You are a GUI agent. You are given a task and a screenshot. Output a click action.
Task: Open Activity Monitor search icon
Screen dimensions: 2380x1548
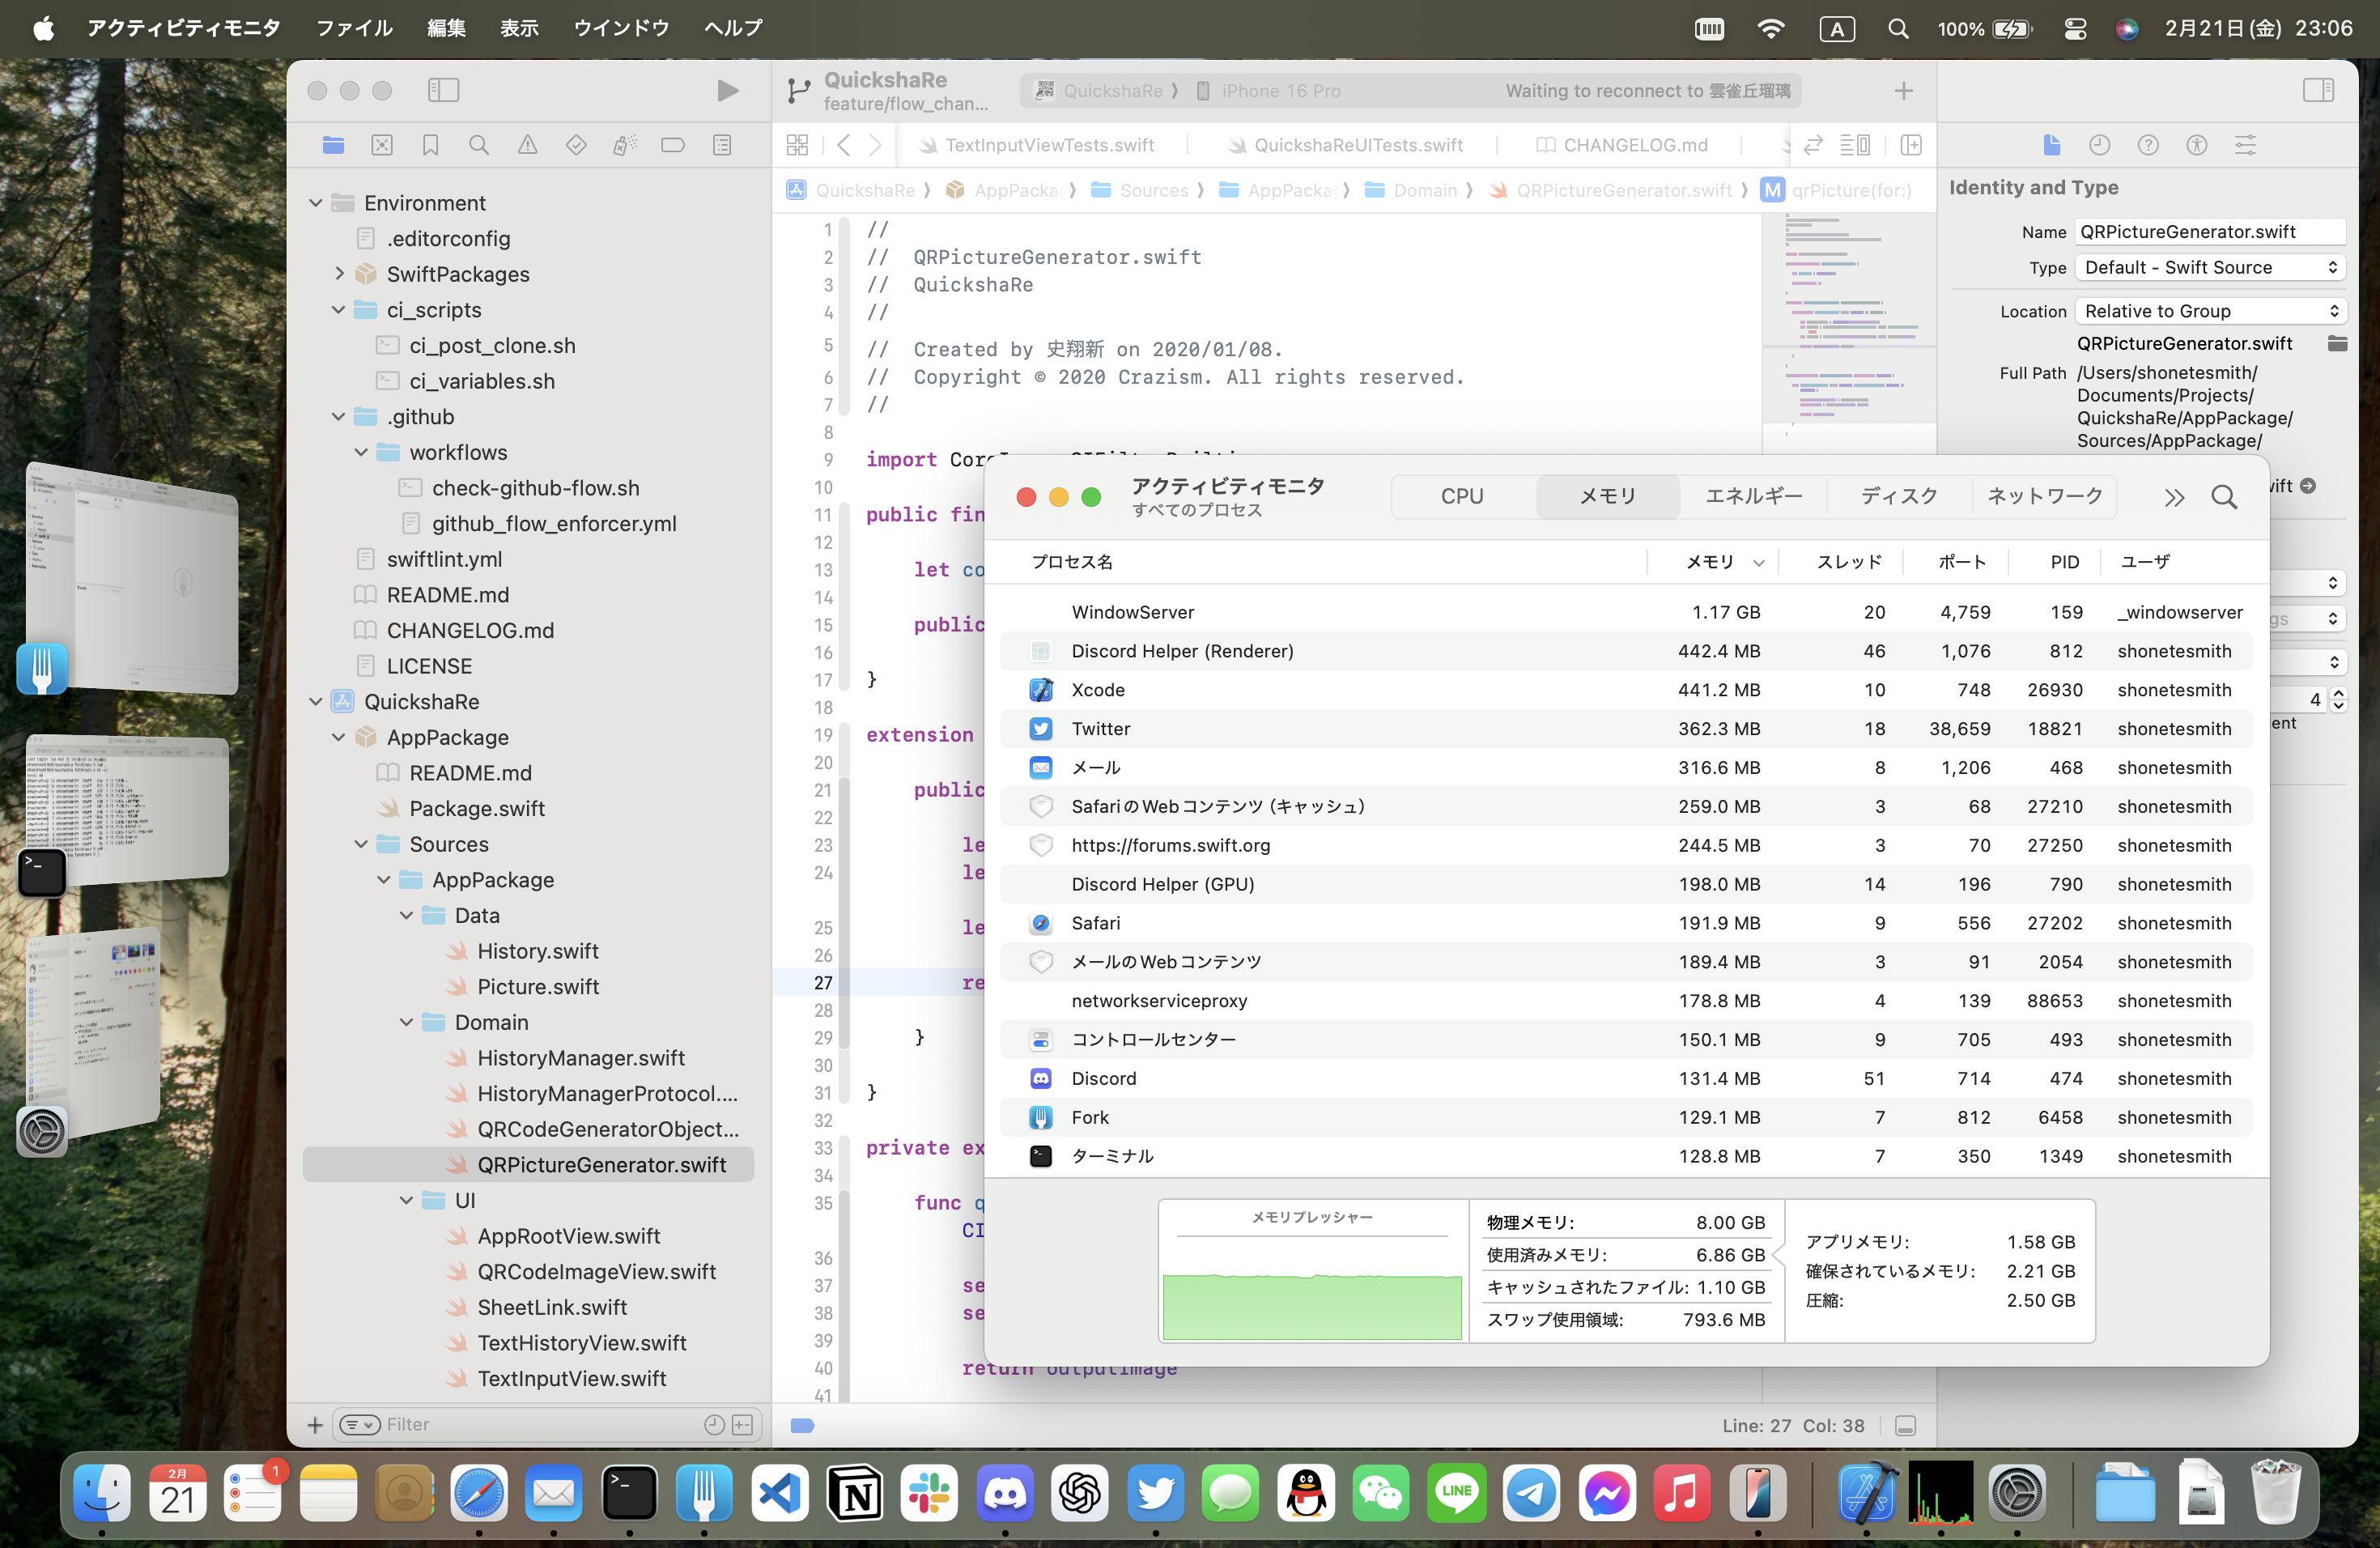[2225, 496]
